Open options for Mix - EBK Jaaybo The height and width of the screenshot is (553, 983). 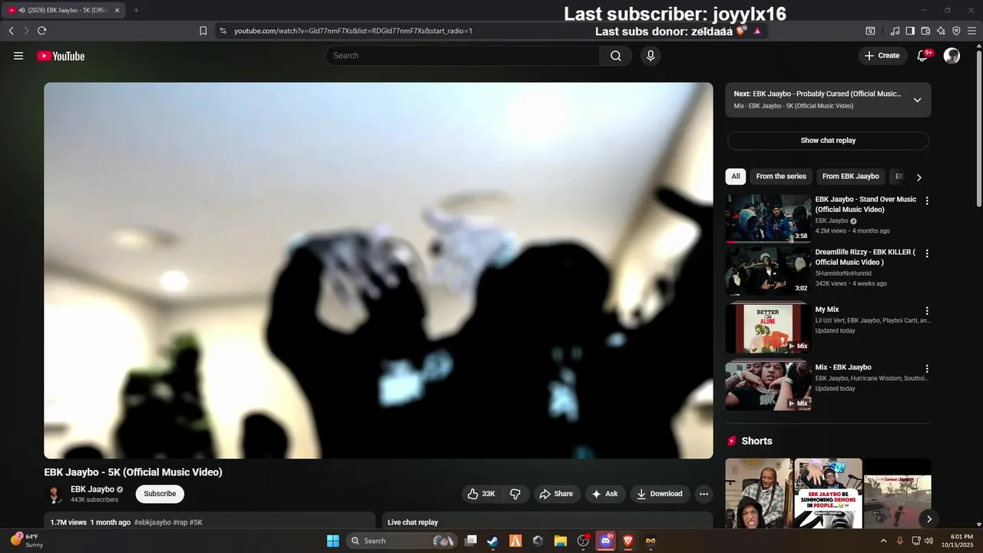point(927,369)
